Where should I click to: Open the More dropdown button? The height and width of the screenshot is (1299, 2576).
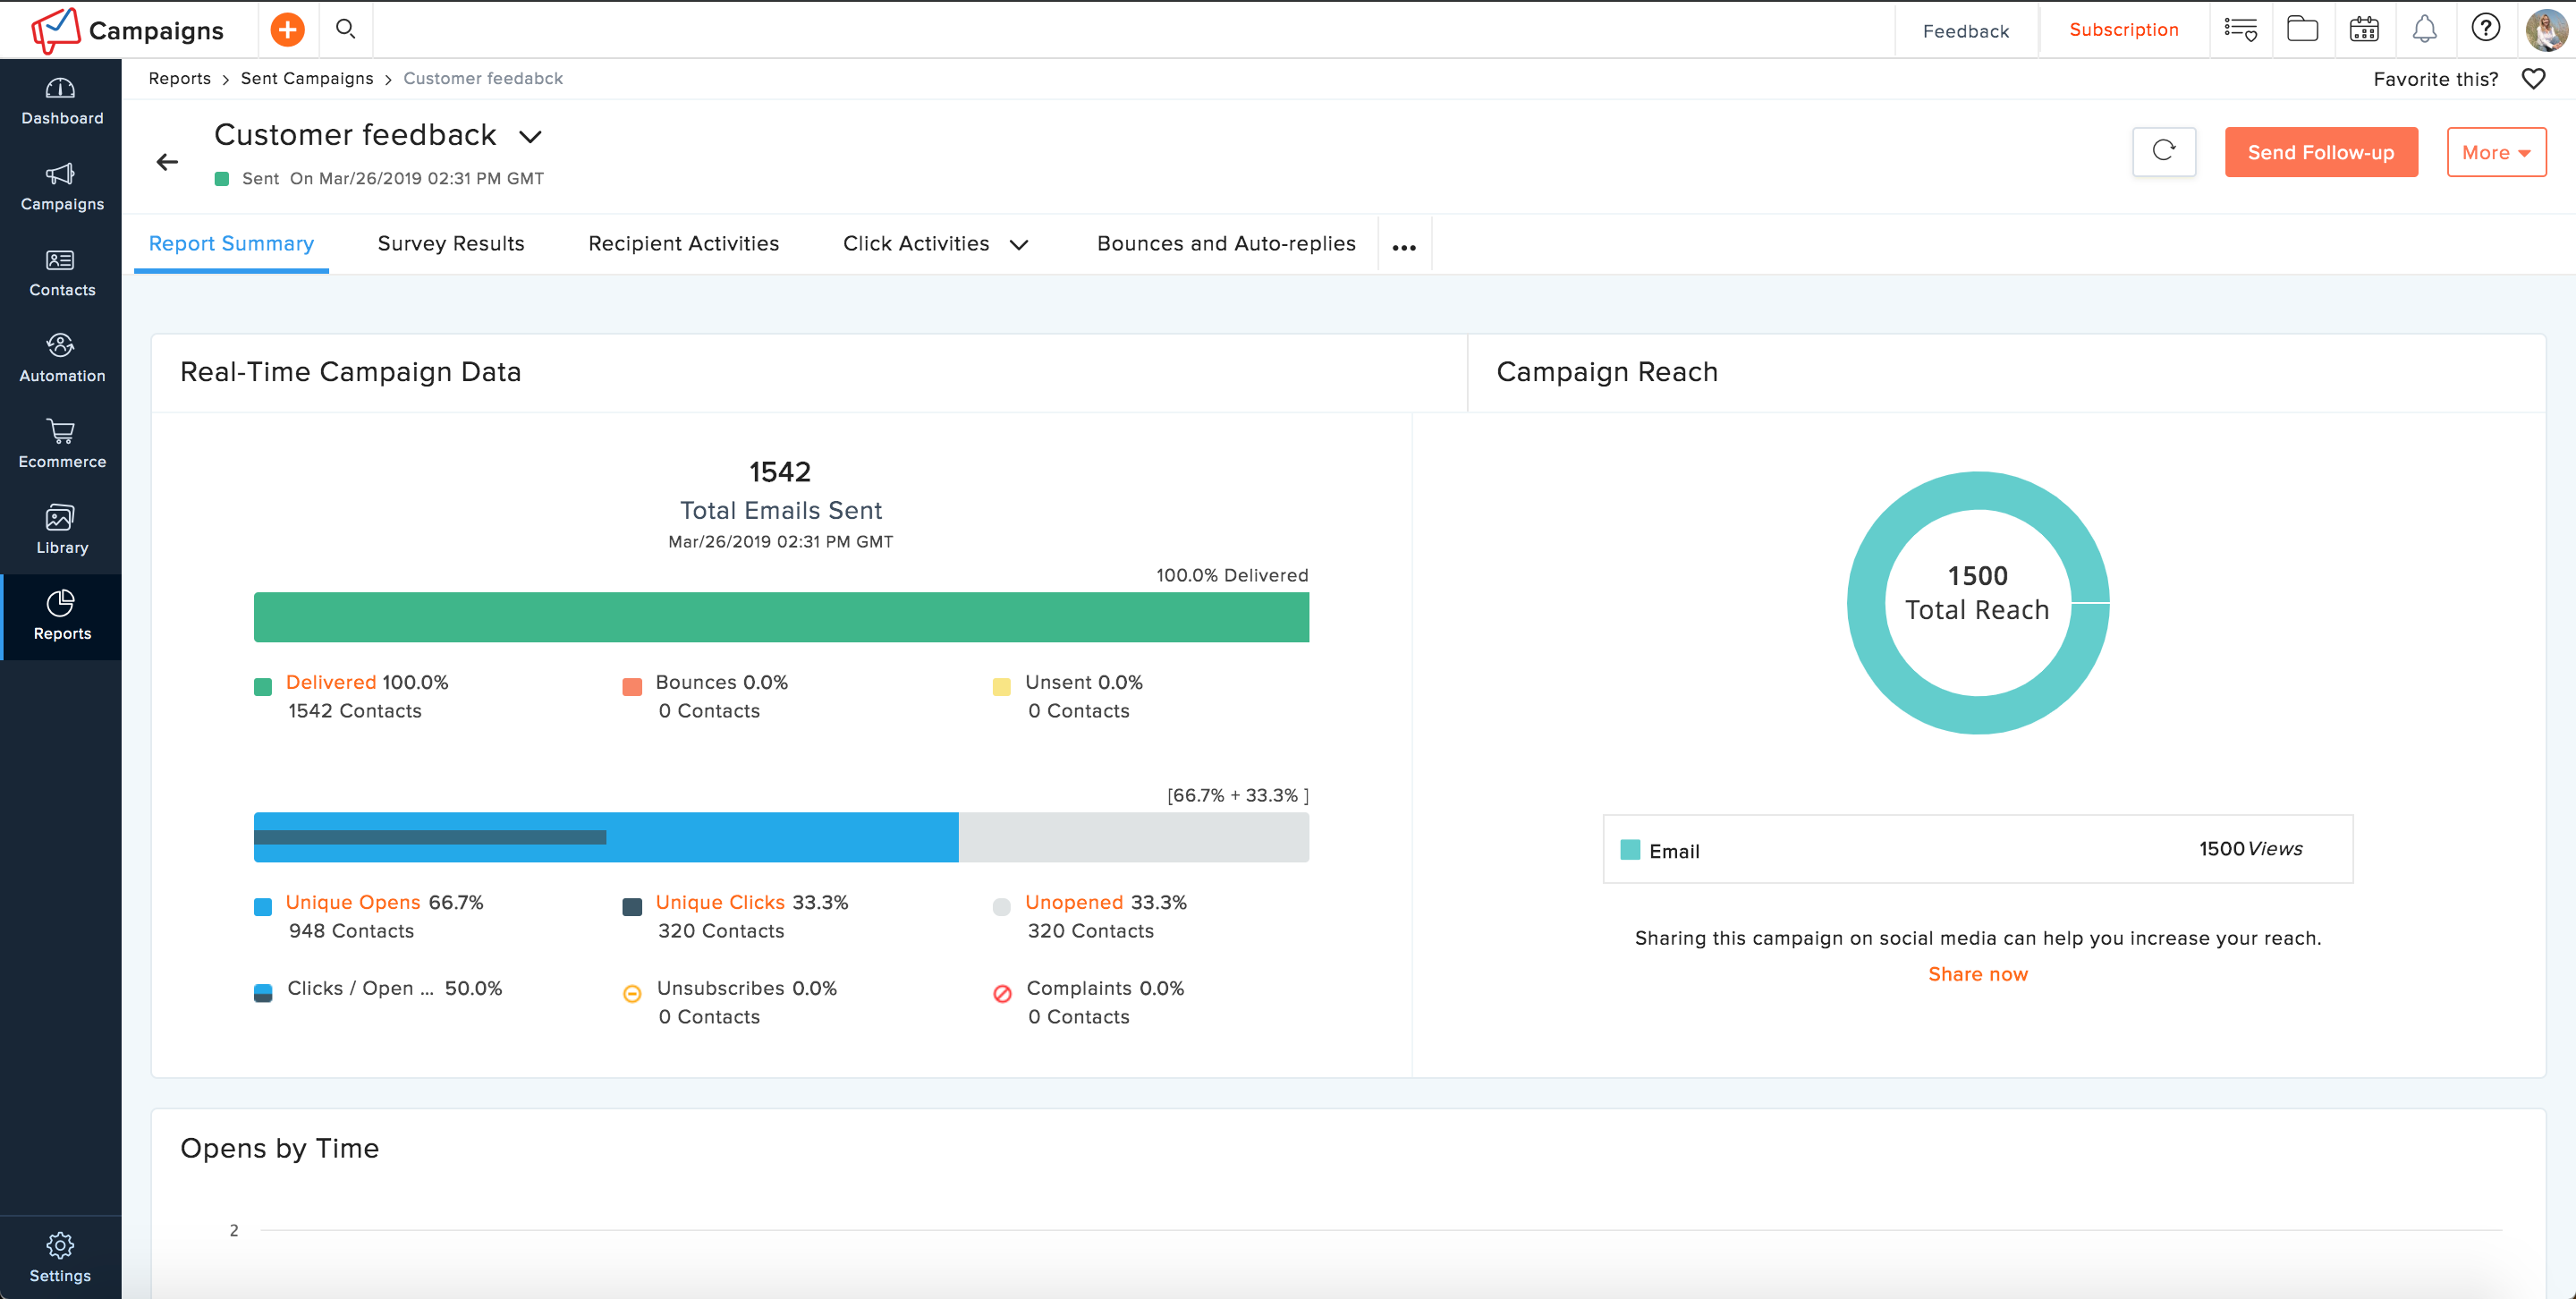point(2496,152)
